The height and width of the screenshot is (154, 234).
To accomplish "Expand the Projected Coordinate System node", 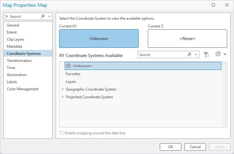I will 63,97.
